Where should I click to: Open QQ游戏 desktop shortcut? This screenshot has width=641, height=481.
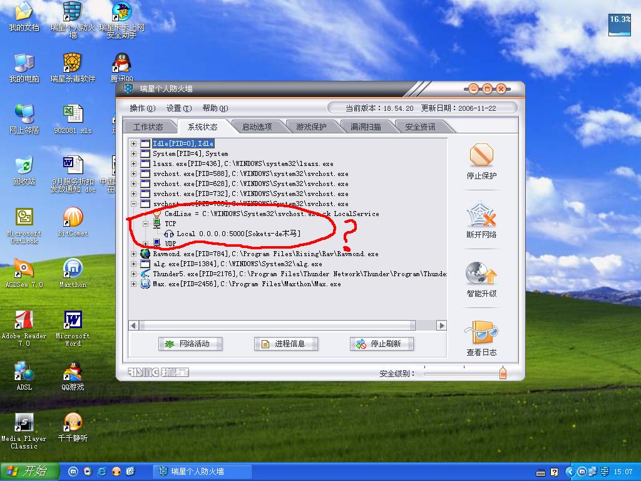(x=73, y=376)
